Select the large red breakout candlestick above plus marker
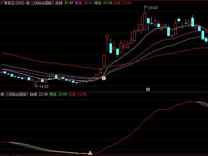Image resolution: width=208 pixels, height=156 pixels. pyautogui.click(x=104, y=61)
